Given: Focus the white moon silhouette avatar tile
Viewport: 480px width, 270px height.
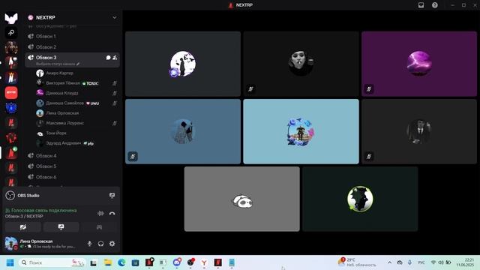Looking at the screenshot, I should pyautogui.click(x=183, y=64).
